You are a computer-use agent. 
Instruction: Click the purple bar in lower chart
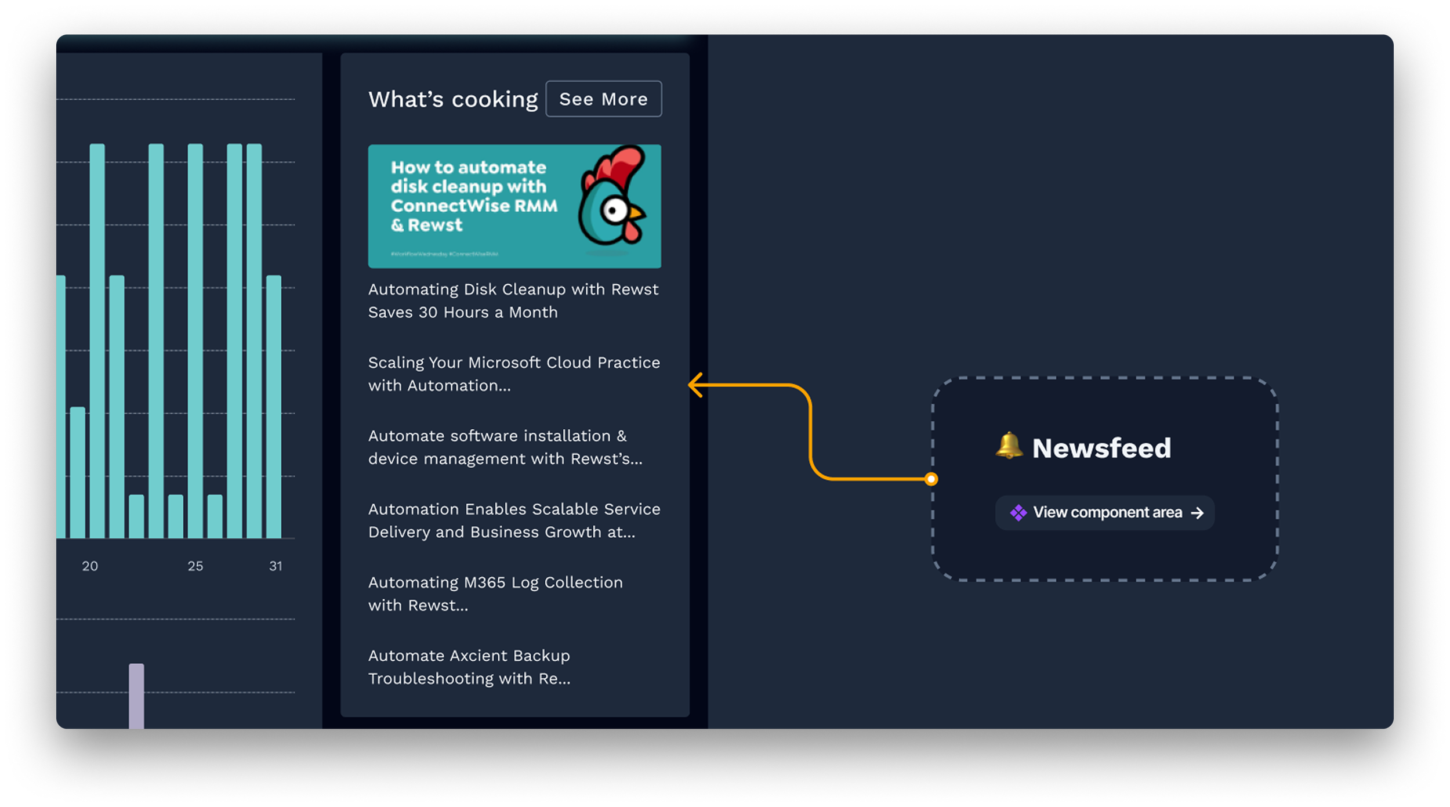pos(136,696)
